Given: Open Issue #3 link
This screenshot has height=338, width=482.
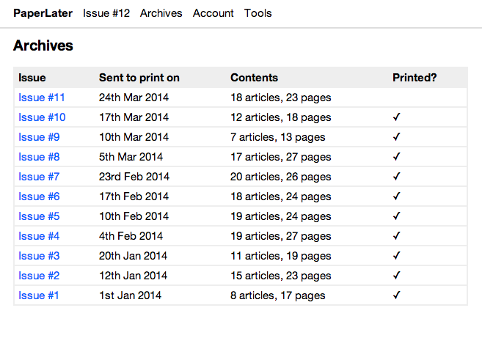Looking at the screenshot, I should point(39,256).
